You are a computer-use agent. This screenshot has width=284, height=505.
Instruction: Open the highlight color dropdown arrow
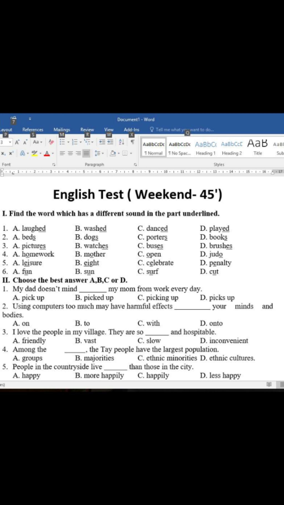40,153
